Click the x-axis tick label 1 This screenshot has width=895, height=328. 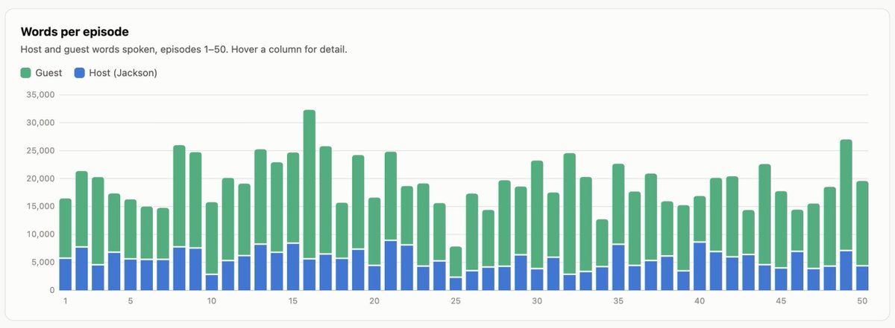(66, 301)
